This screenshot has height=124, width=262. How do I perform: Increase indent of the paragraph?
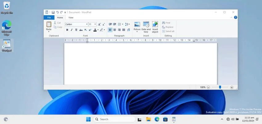[x=115, y=24]
